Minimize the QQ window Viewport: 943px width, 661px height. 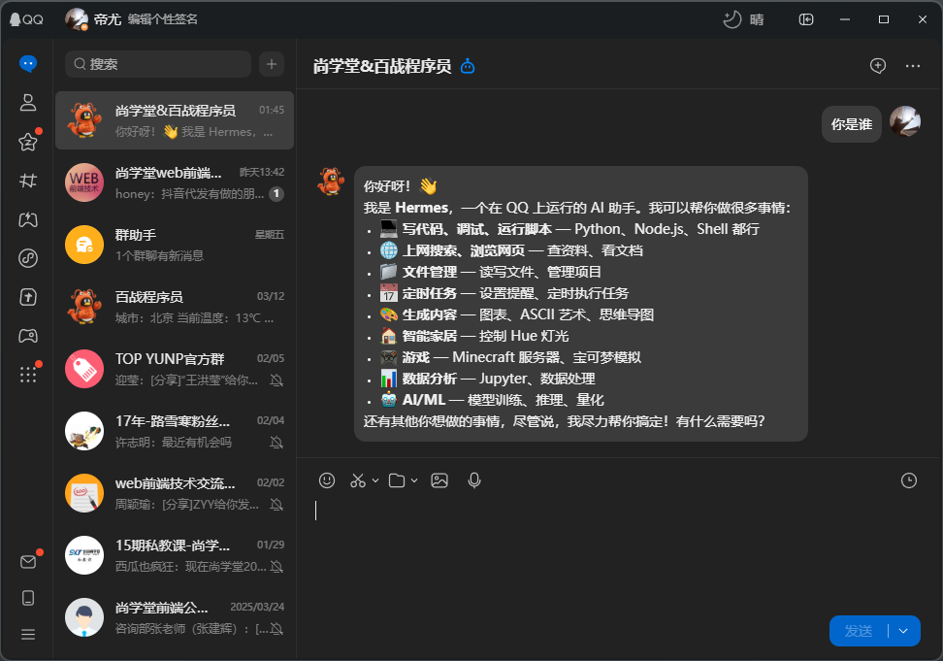(845, 19)
